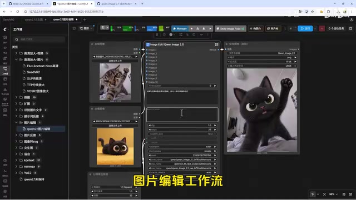Viewport: 356px width, 200px height.
Task: Collapse the Save Image node
Action: tap(226, 44)
